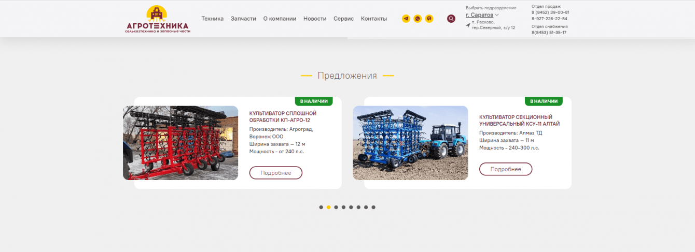This screenshot has height=252, width=695.
Task: Open the Запчасти menu item
Action: tap(243, 19)
